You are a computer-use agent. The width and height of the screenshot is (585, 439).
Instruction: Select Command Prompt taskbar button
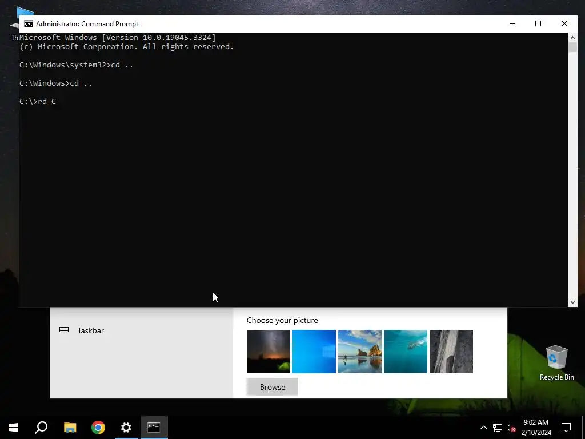click(x=154, y=427)
